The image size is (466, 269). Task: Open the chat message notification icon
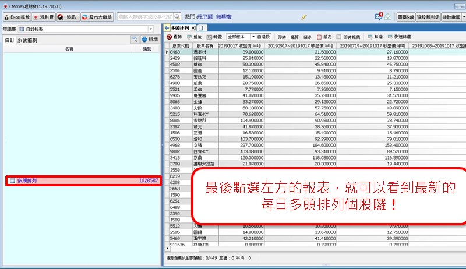pyautogui.click(x=379, y=16)
